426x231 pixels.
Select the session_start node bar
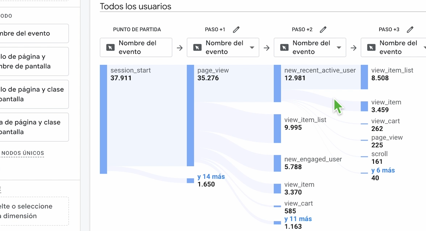click(103, 119)
